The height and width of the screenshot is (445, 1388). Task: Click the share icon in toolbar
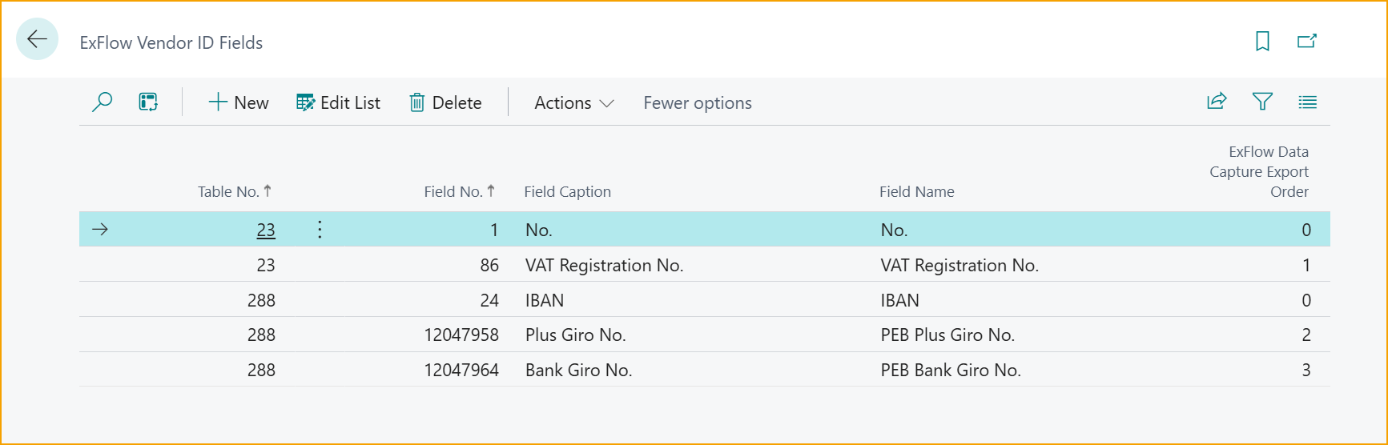tap(1216, 102)
